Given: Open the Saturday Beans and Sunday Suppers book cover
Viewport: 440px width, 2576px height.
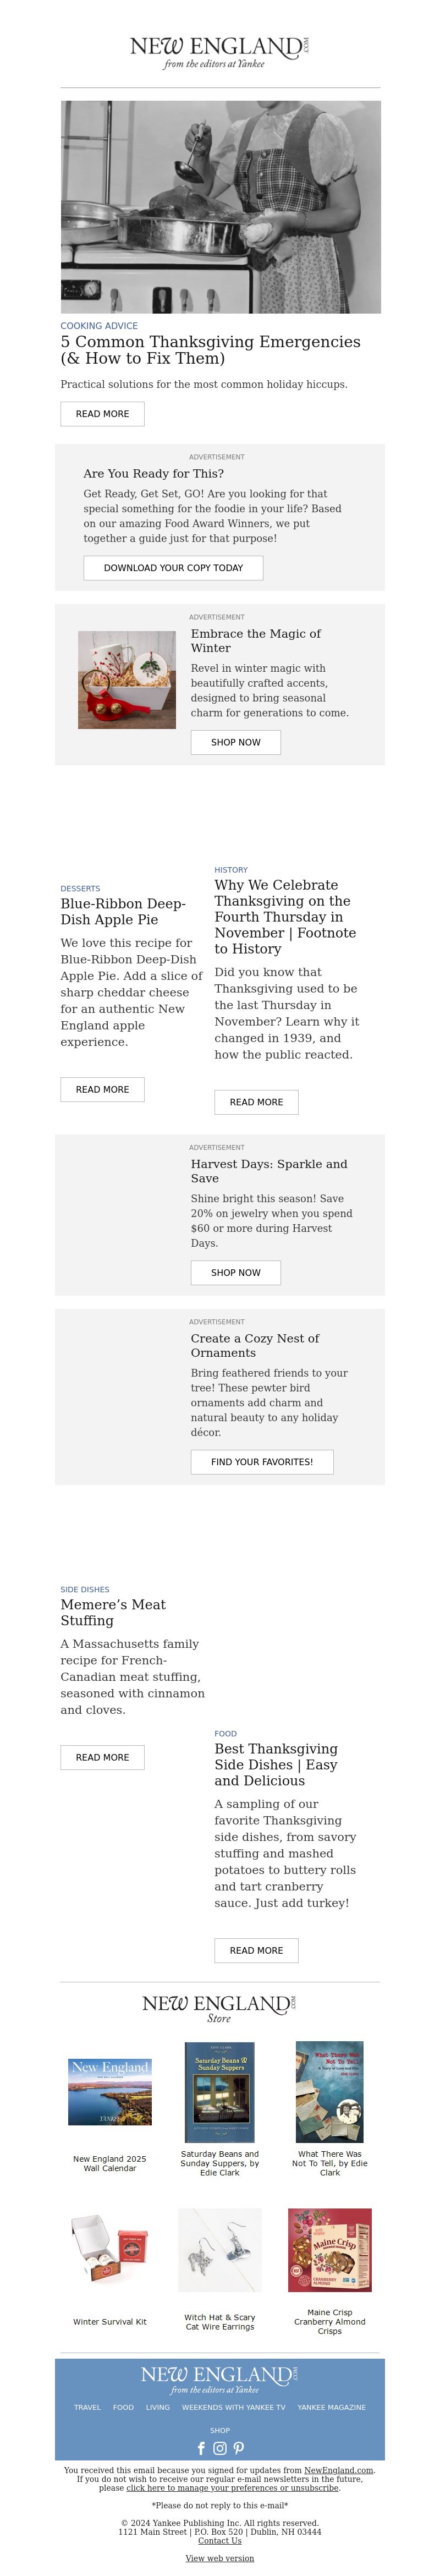Looking at the screenshot, I should coord(220,2092).
